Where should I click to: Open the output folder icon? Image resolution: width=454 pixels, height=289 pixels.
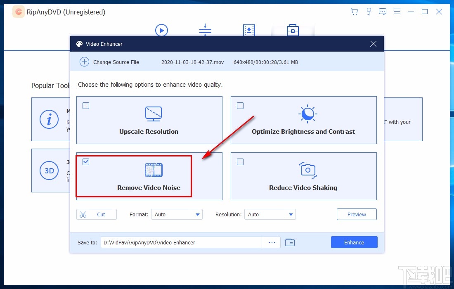click(290, 242)
